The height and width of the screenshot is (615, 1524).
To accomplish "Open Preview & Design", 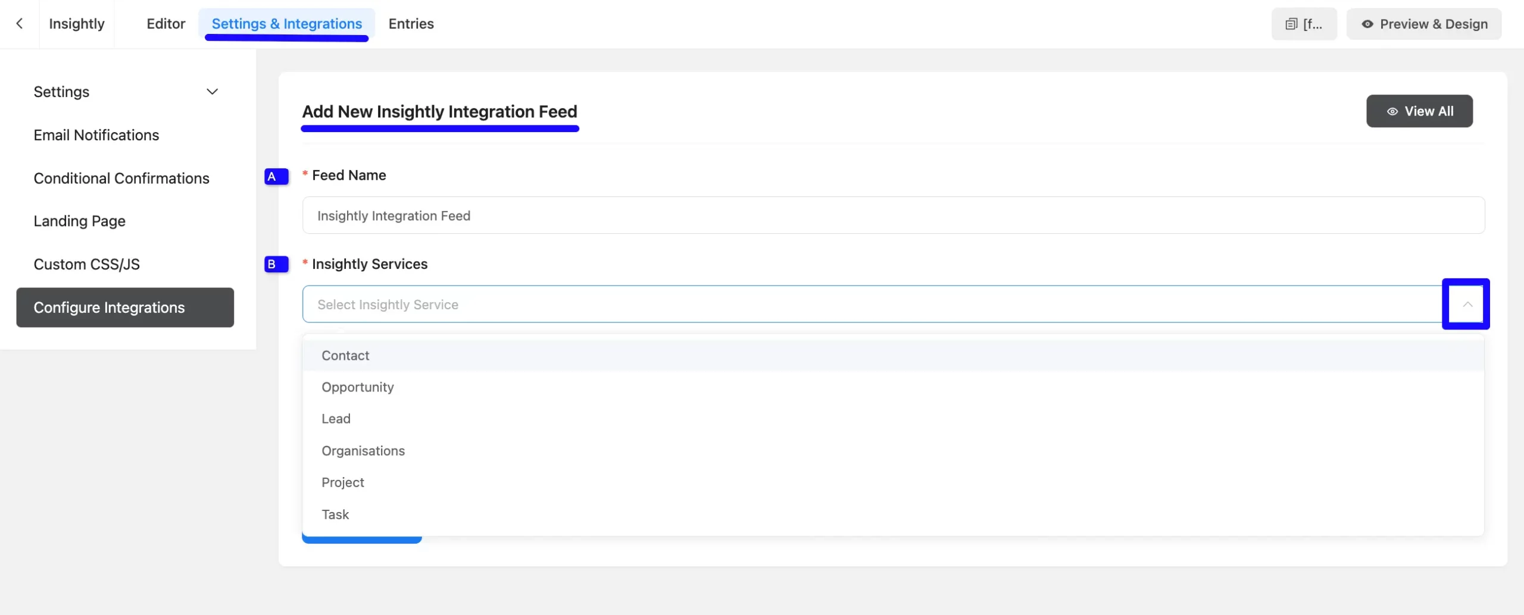I will pos(1424,24).
